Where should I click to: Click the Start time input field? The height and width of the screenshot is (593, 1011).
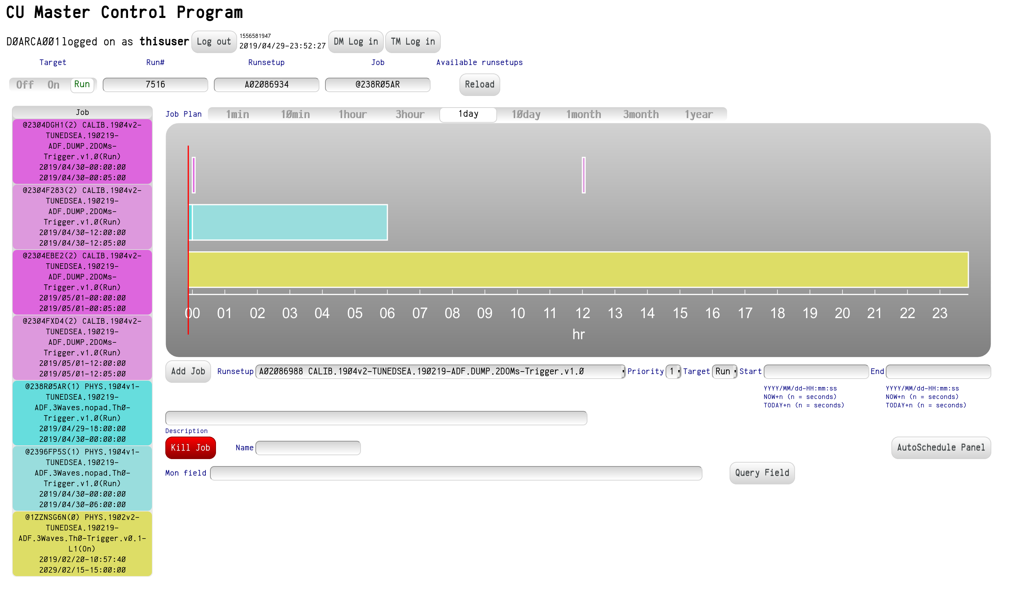[816, 371]
